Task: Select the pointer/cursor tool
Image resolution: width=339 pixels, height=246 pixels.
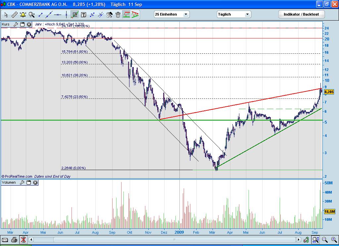Action: tap(6, 15)
